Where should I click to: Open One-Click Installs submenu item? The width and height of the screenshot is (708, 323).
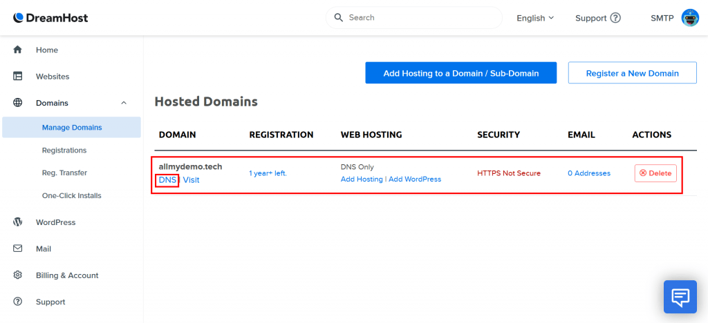pyautogui.click(x=72, y=195)
